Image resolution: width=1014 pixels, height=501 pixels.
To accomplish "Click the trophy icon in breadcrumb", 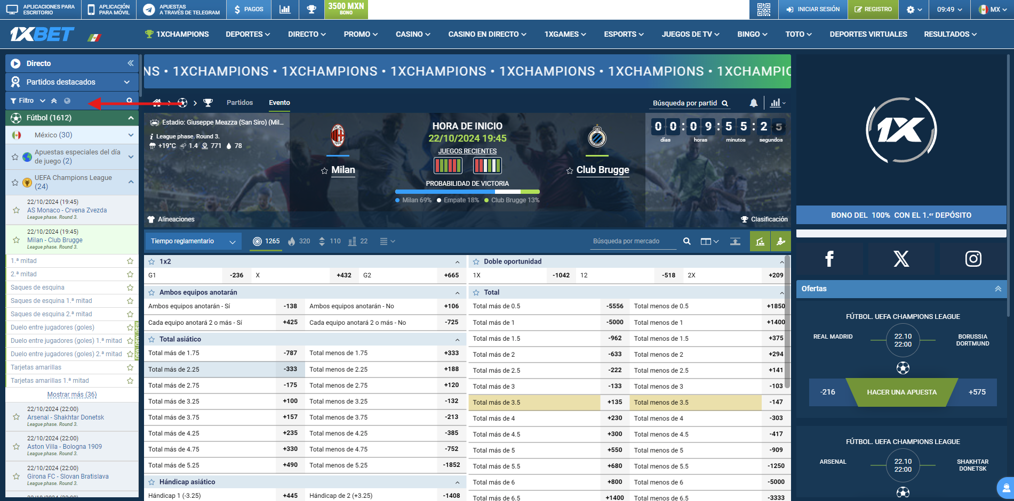I will 208,103.
